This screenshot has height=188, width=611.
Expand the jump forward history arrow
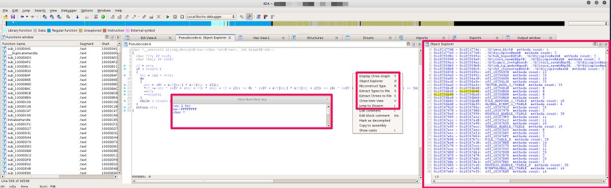(x=37, y=17)
